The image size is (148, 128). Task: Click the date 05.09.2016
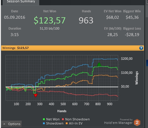point(15,17)
